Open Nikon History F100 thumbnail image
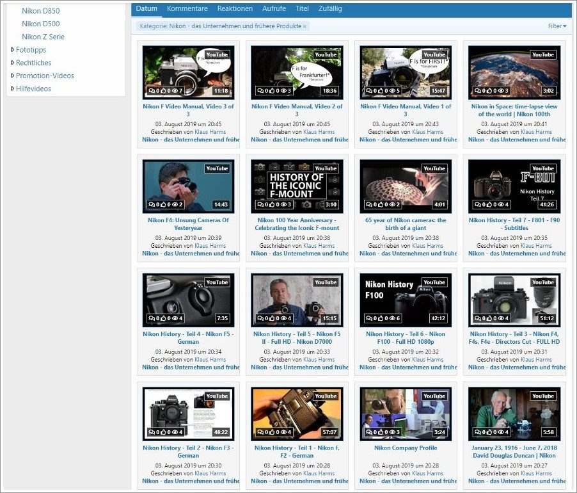The image size is (577, 493). (x=406, y=300)
